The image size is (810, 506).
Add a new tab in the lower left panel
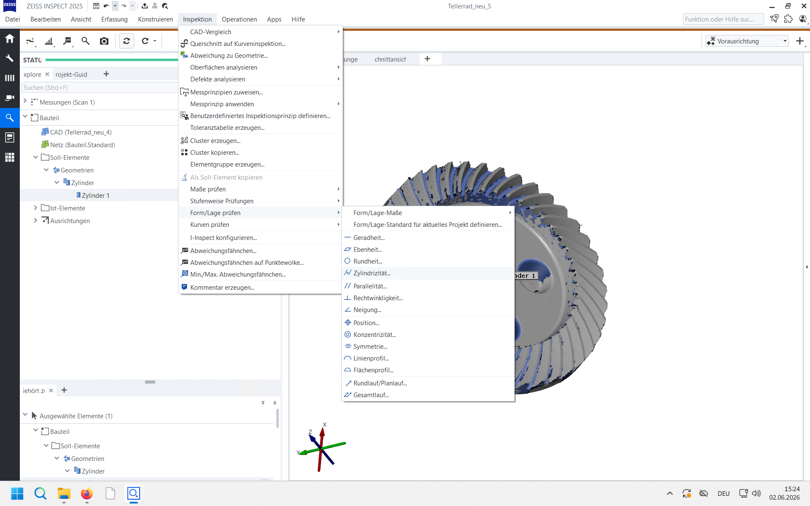(64, 390)
